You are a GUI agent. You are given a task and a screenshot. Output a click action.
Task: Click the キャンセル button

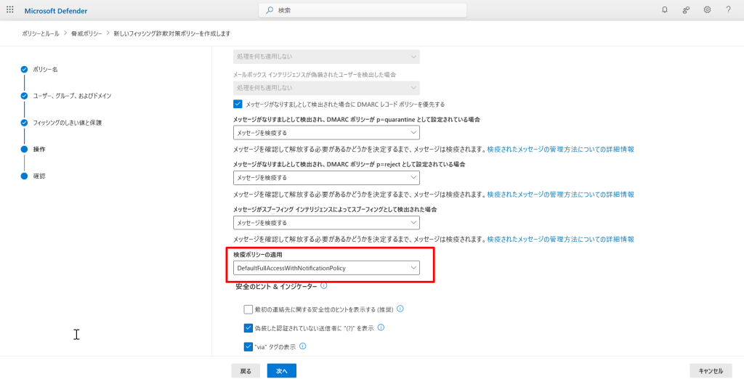711,371
